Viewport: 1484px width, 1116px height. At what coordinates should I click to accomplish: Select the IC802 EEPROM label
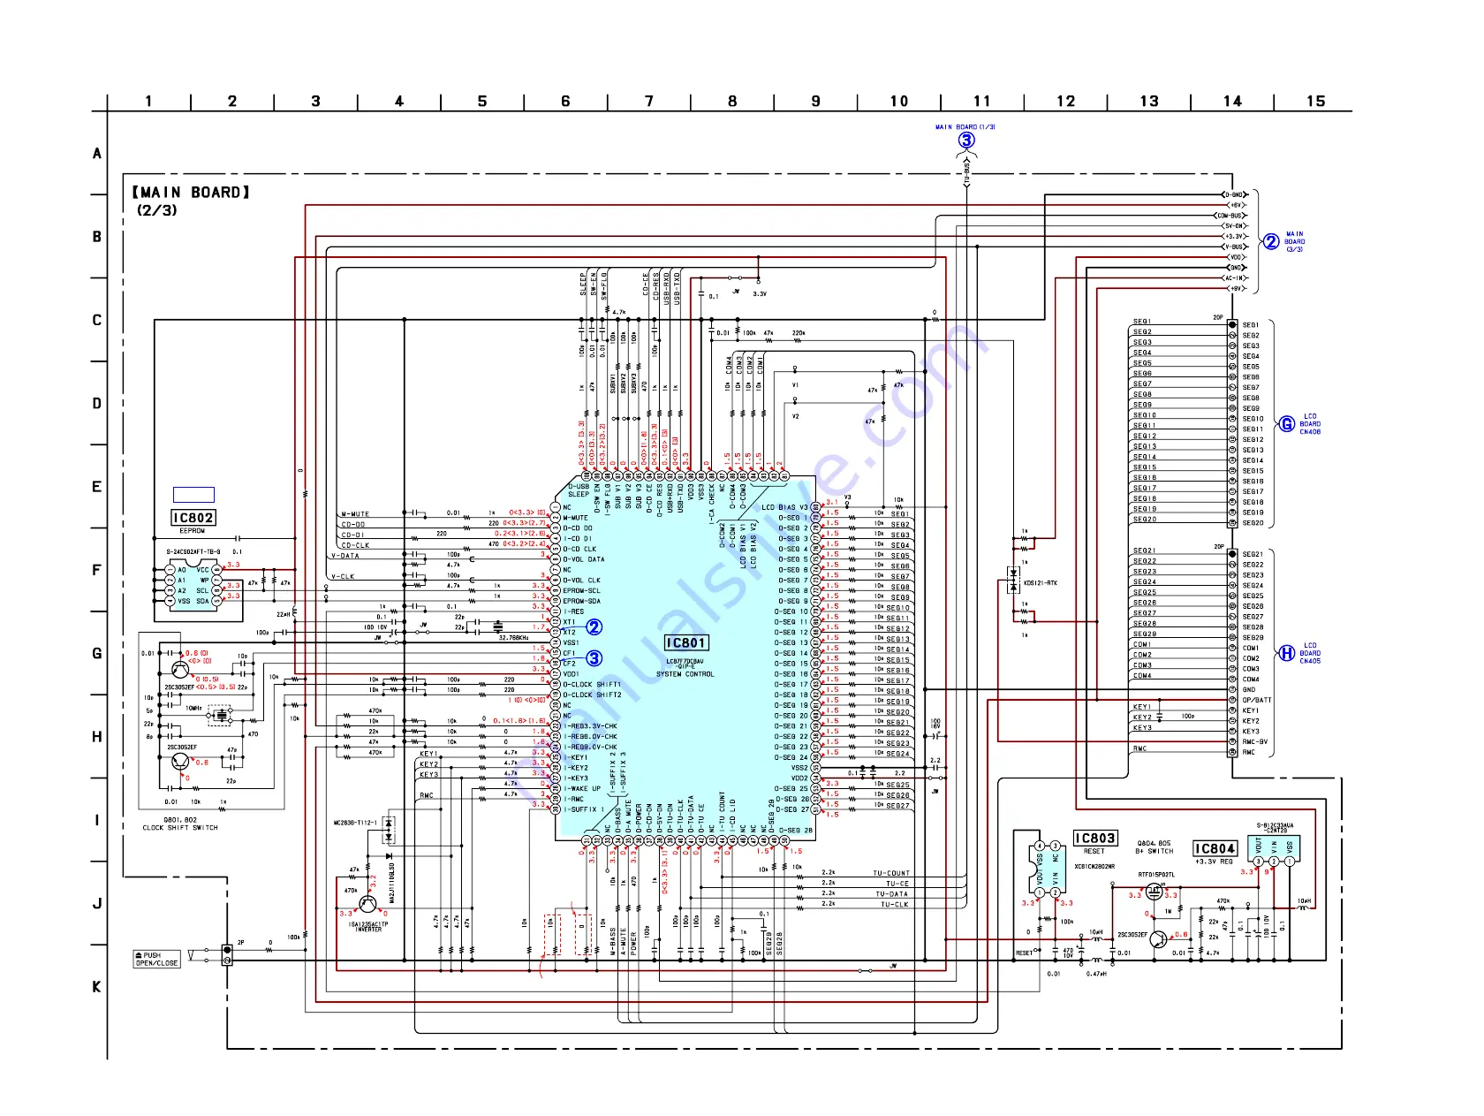193,518
